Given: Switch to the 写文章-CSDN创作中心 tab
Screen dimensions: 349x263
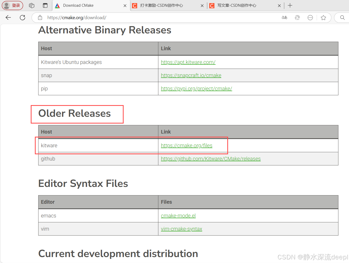Looking at the screenshot, I should coord(245,5).
